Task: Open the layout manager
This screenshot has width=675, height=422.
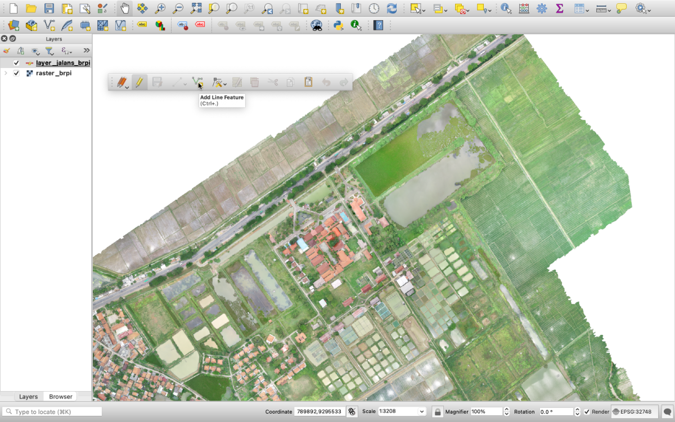Action: coord(85,8)
